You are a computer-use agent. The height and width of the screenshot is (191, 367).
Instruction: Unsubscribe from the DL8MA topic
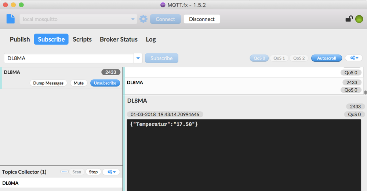105,83
